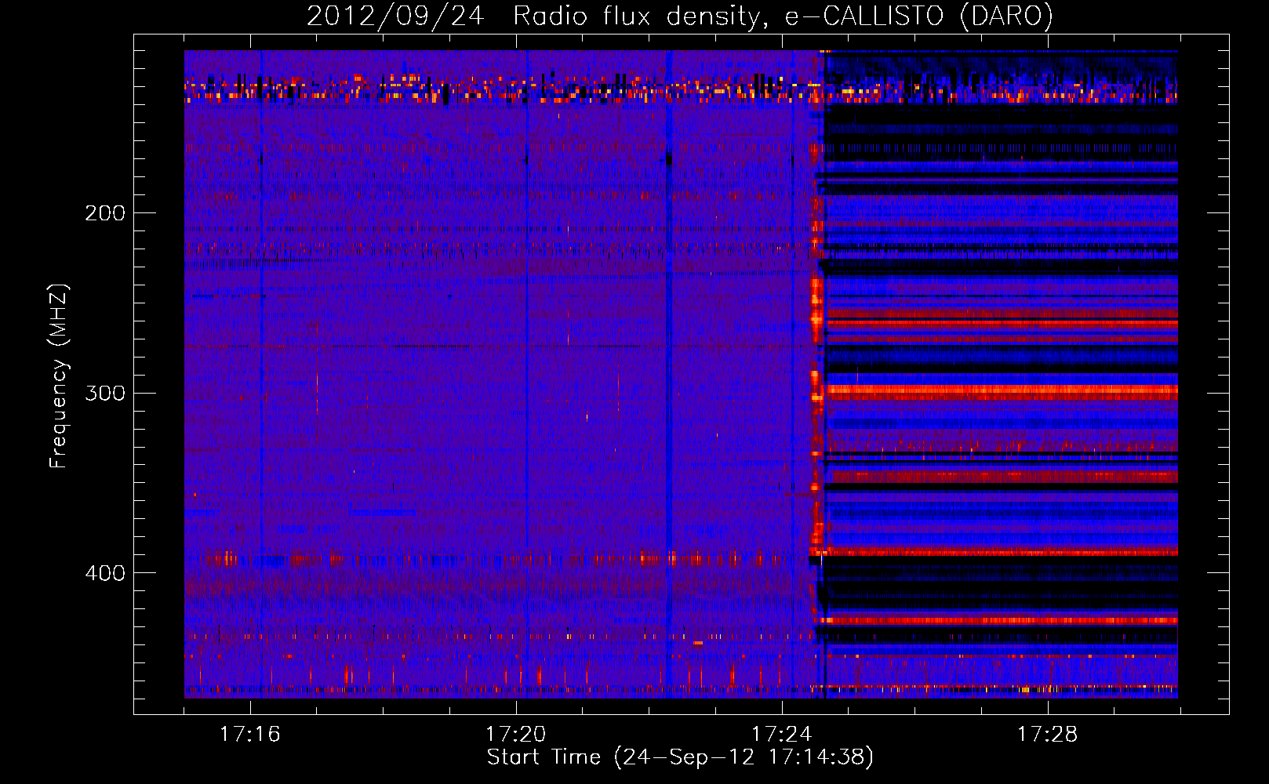Select the 'Frequency (MHZ)' axis label
The image size is (1269, 784).
[59, 376]
